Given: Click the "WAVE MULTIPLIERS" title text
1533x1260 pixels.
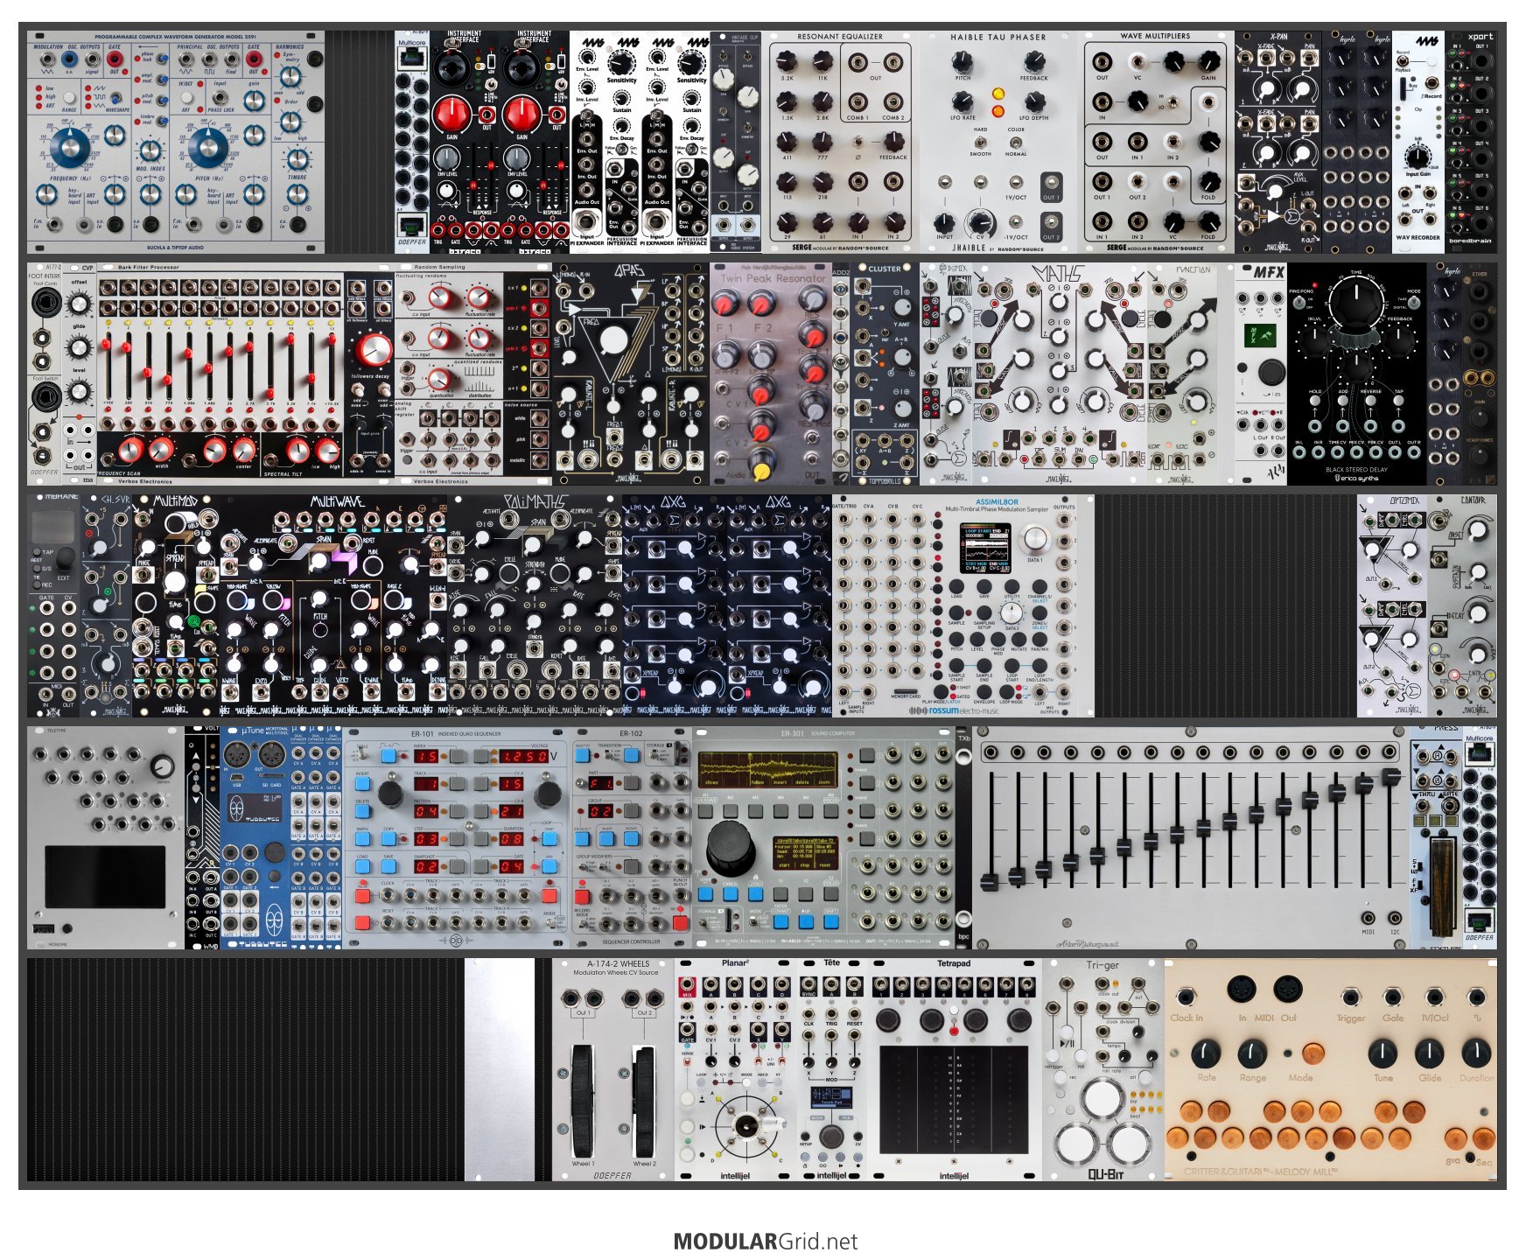Looking at the screenshot, I should click(1155, 36).
